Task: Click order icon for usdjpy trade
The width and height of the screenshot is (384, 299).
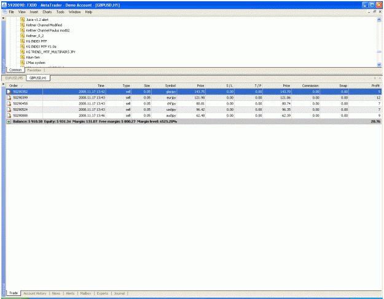Action: [x=9, y=110]
